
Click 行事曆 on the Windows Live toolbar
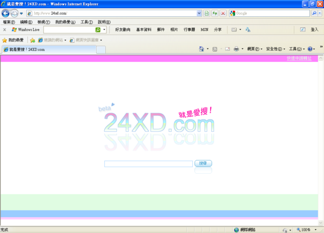[x=190, y=30]
